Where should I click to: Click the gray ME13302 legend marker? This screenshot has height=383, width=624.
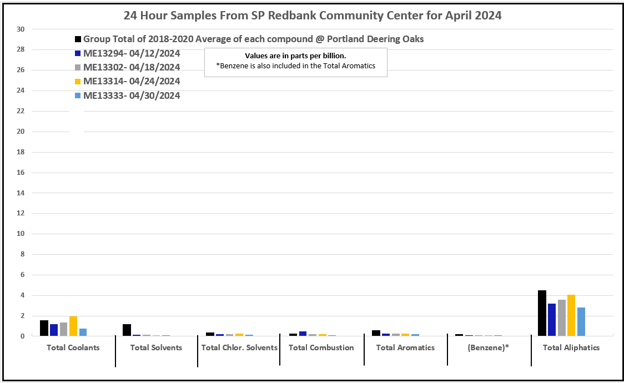[78, 68]
